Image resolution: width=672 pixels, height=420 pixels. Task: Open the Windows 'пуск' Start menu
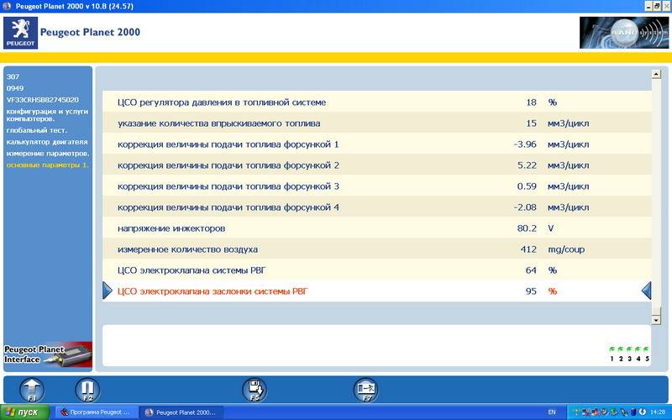[x=25, y=412]
